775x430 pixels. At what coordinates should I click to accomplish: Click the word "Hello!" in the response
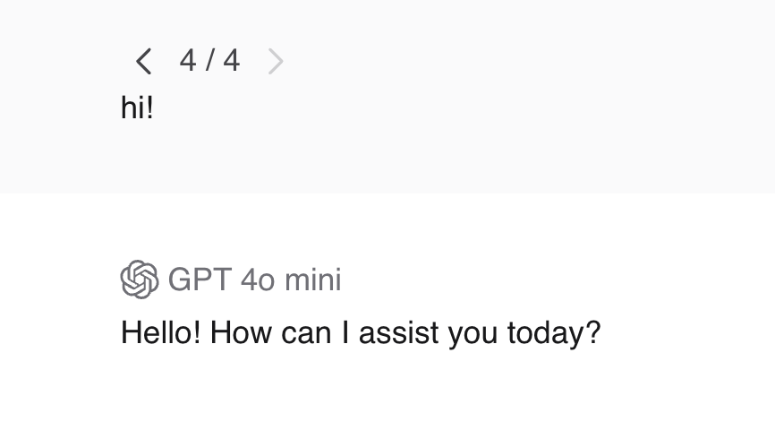click(x=161, y=333)
